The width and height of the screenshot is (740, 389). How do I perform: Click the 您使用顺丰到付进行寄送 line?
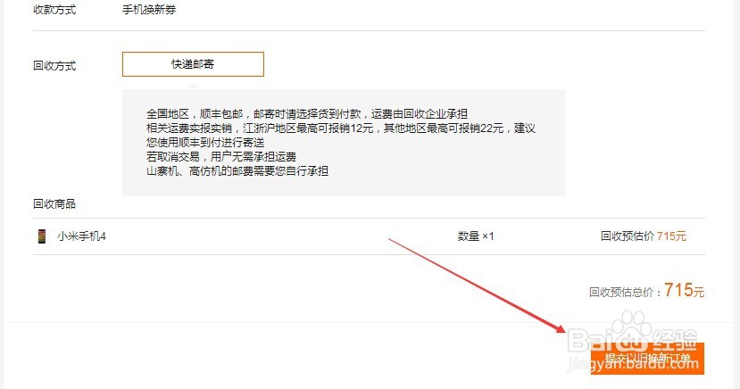coord(205,143)
